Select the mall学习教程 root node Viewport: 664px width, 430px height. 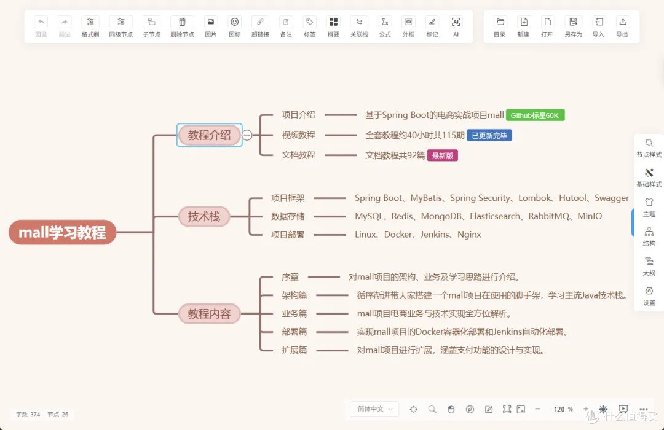pyautogui.click(x=62, y=232)
